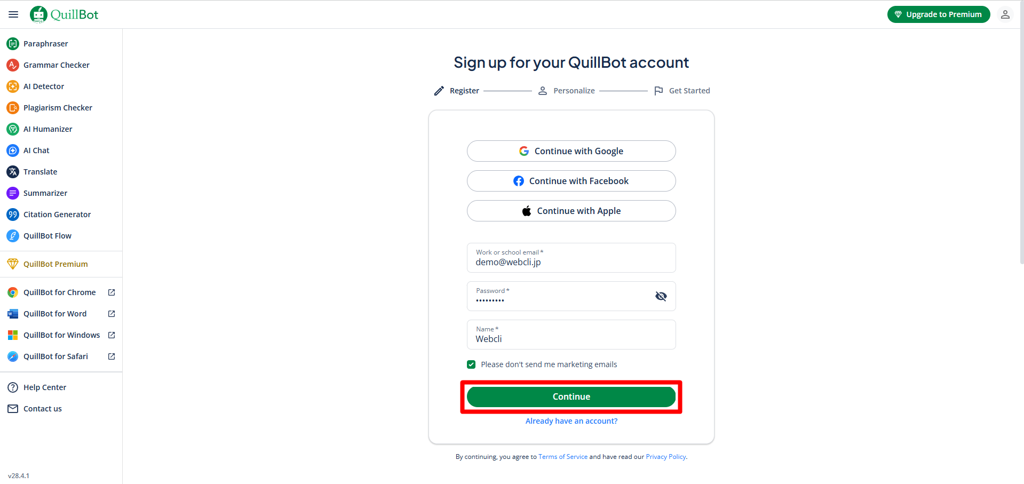1024x484 pixels.
Task: Open the Summarizer tool icon
Action: tap(13, 193)
